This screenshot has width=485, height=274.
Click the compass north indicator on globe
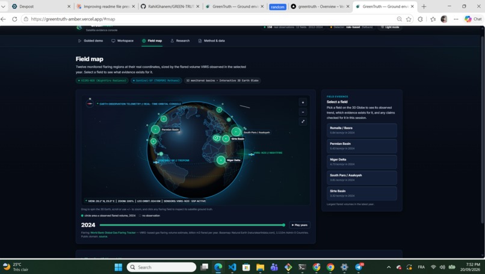90,103
